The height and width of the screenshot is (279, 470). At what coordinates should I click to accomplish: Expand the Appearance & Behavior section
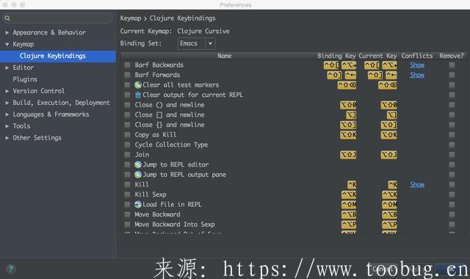[x=7, y=32]
